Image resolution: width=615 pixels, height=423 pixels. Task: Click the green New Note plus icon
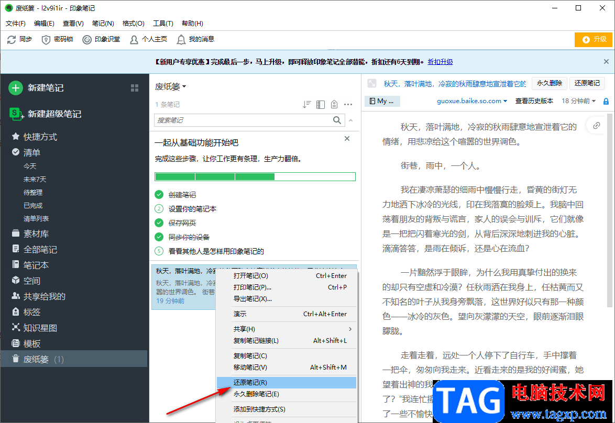pyautogui.click(x=16, y=88)
